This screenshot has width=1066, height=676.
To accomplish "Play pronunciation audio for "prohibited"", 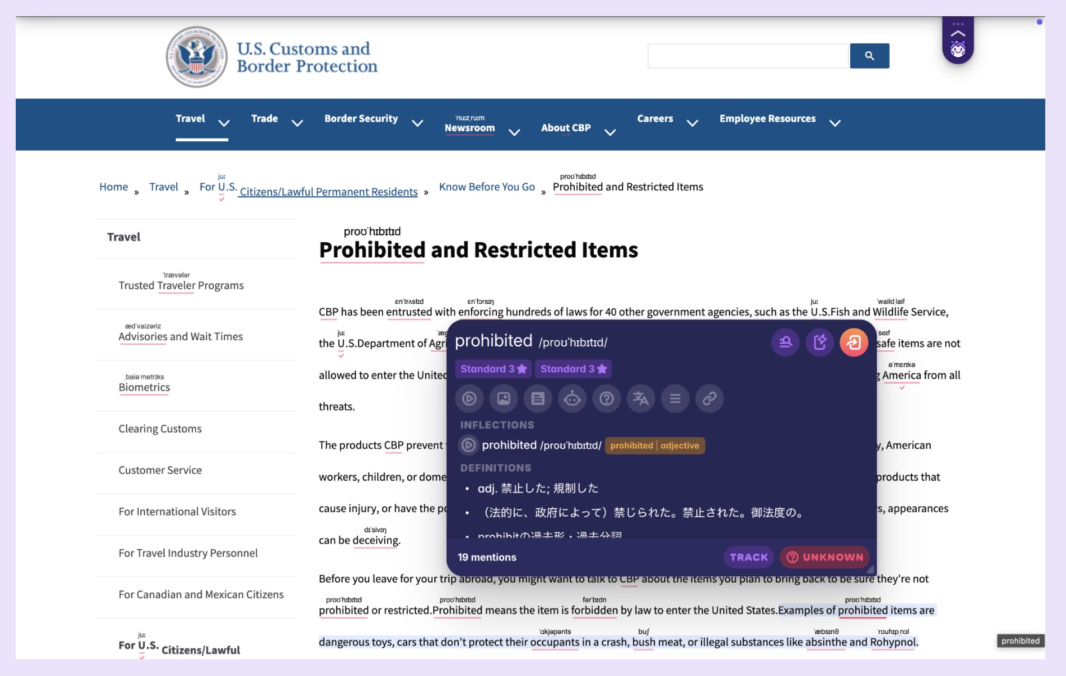I will tap(469, 398).
